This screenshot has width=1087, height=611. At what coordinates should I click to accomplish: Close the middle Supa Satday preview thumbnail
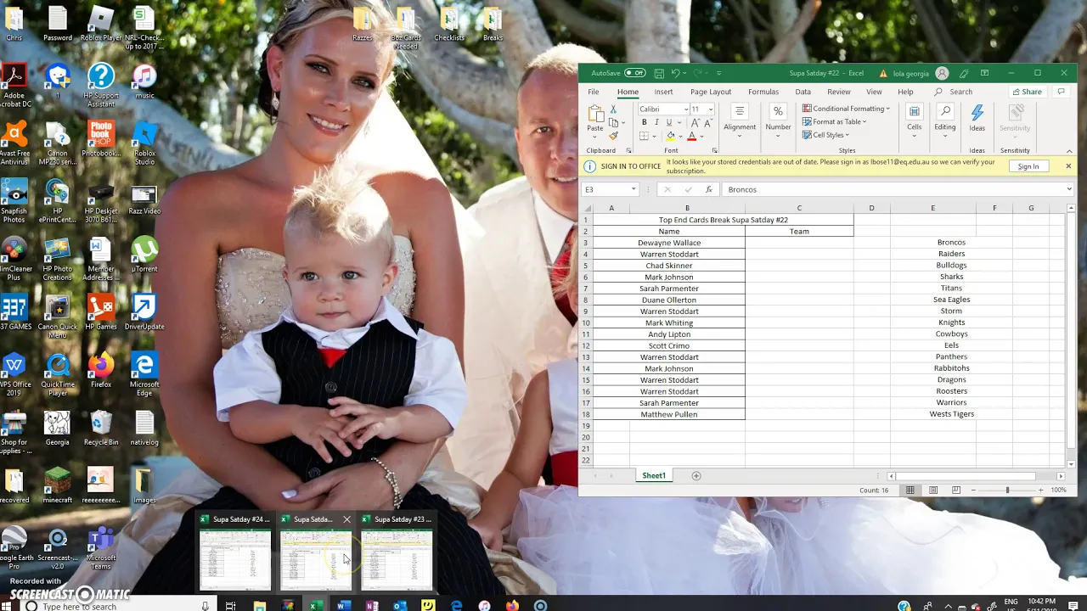(x=346, y=519)
